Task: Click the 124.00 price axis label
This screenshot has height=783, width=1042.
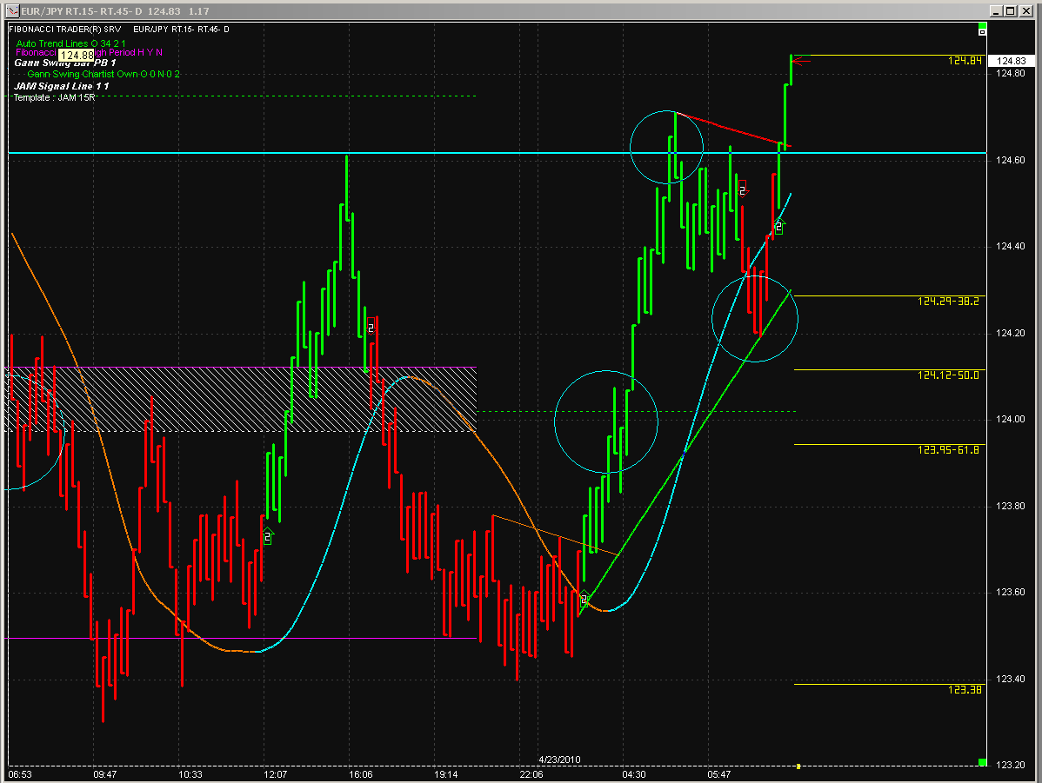Action: point(1010,419)
